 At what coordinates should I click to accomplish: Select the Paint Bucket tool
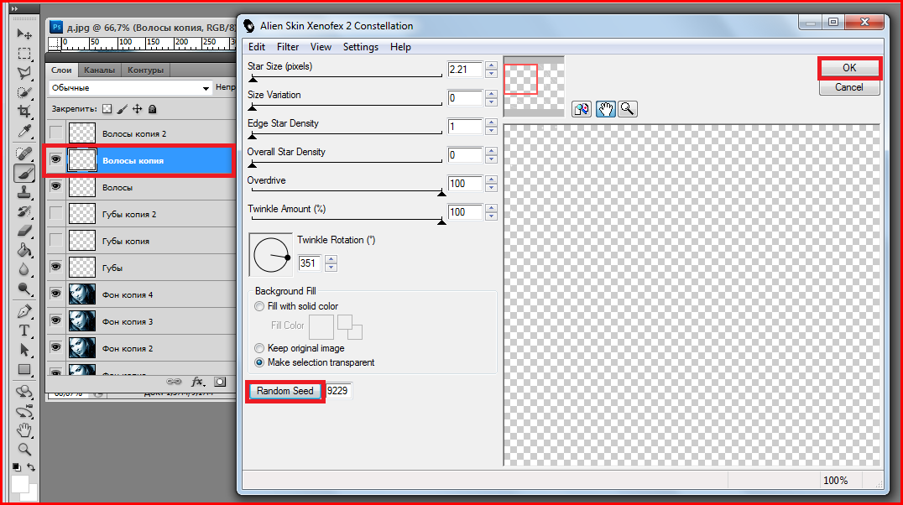coord(24,250)
